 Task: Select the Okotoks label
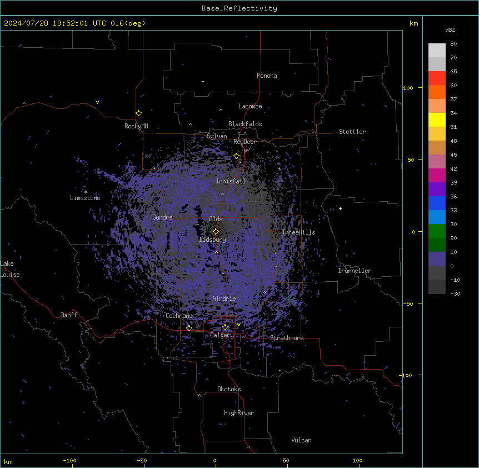229,389
